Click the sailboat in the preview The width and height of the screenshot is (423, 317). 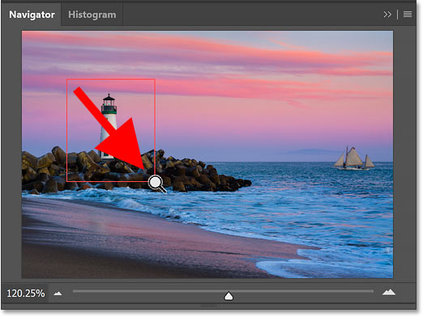click(x=354, y=158)
